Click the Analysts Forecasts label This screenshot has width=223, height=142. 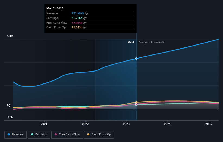click(152, 42)
